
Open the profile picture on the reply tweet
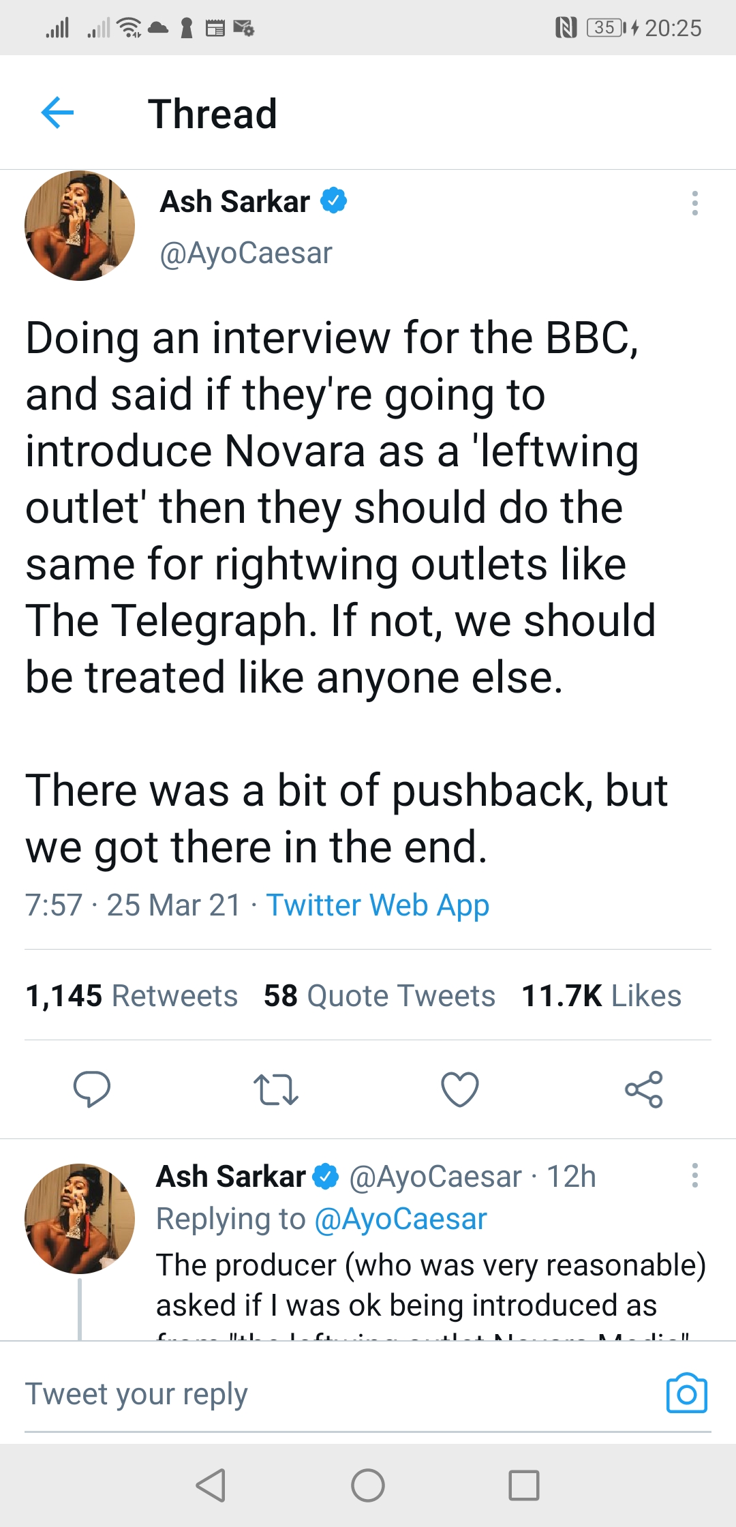coord(80,1218)
